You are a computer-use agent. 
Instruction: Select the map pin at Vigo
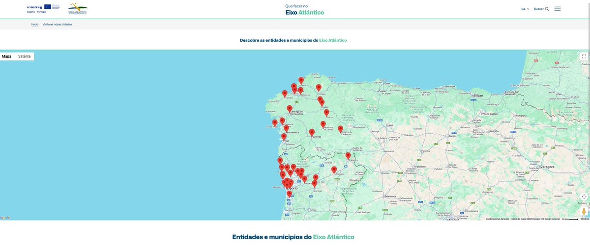(x=284, y=137)
